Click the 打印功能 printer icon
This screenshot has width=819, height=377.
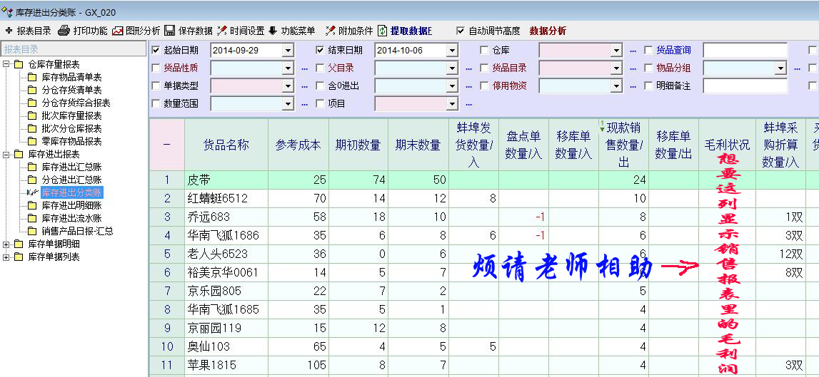[x=64, y=31]
